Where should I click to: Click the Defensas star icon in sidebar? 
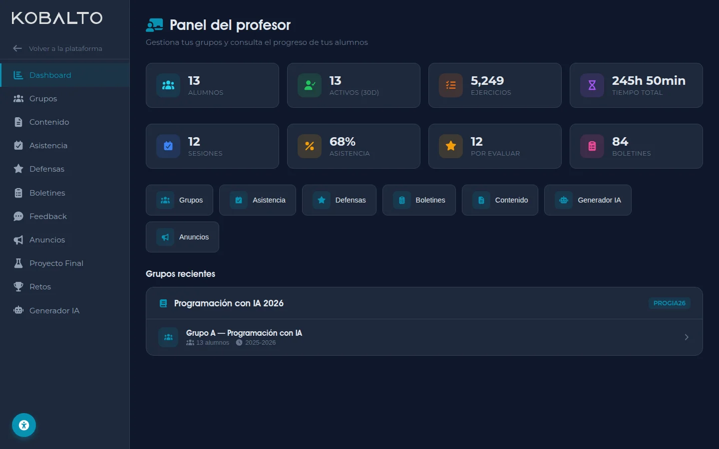[x=18, y=169]
